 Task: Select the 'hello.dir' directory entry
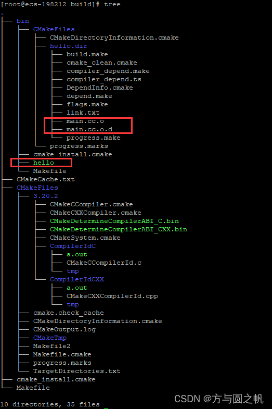point(69,46)
